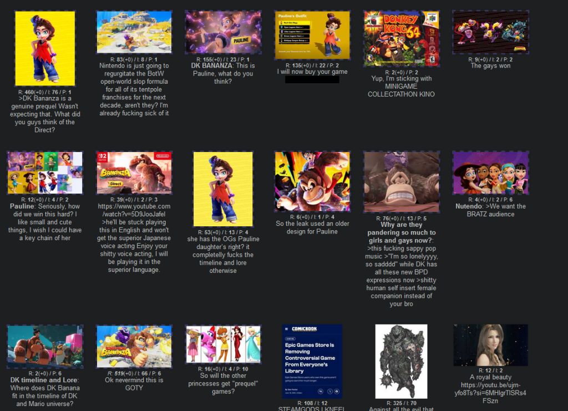Screen dimensions: 568x411
Task: Open the 'DK BANANZA: This is Pauline' thumbnail
Action: [223, 32]
